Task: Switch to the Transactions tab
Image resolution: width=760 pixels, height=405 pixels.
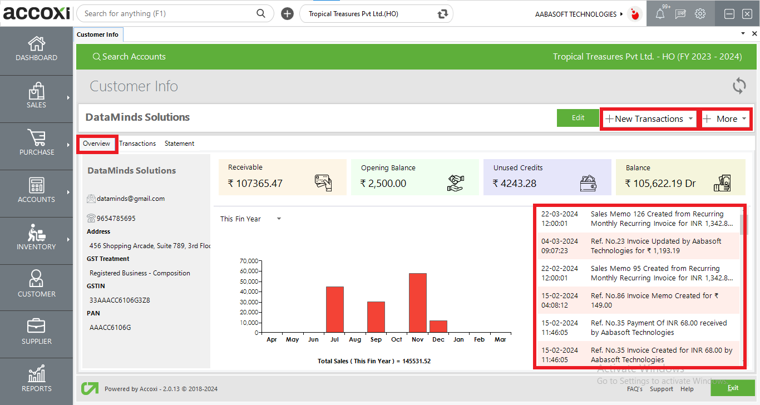Action: [137, 144]
